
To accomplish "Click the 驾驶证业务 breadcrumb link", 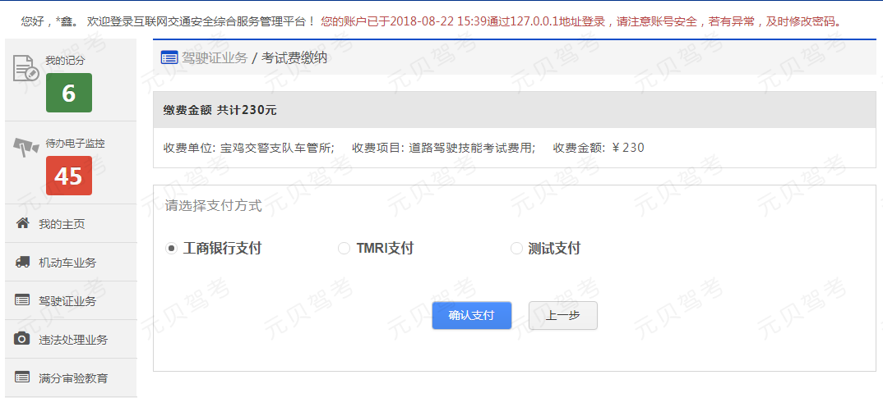I will coord(215,58).
